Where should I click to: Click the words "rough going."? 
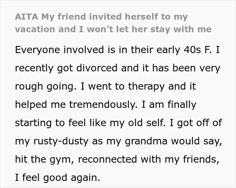click(46, 87)
